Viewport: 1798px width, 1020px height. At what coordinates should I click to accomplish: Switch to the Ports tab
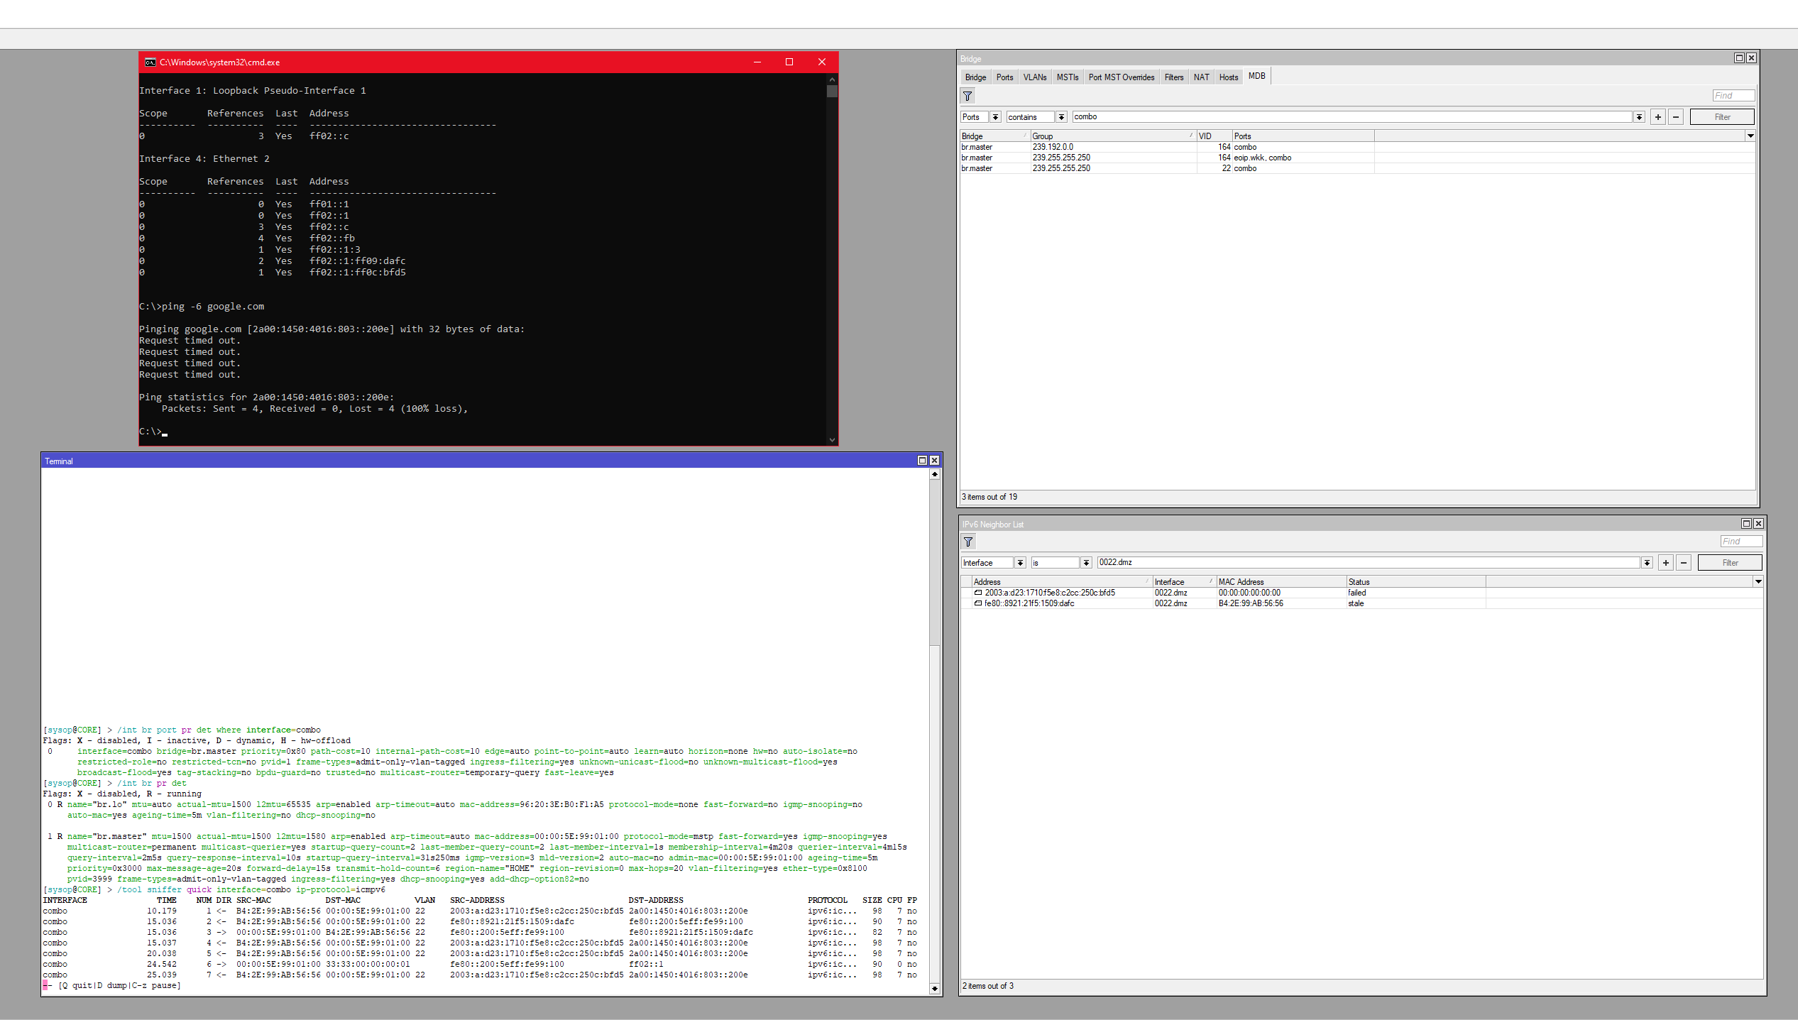1004,77
